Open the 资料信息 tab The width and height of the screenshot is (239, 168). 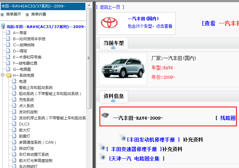point(114,97)
